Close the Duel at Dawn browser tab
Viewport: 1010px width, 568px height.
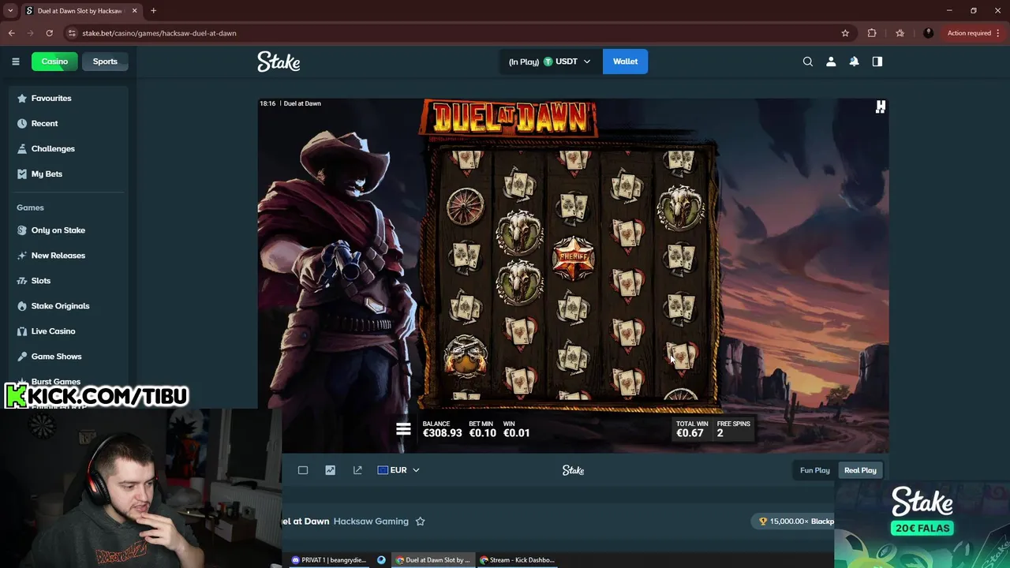[134, 10]
